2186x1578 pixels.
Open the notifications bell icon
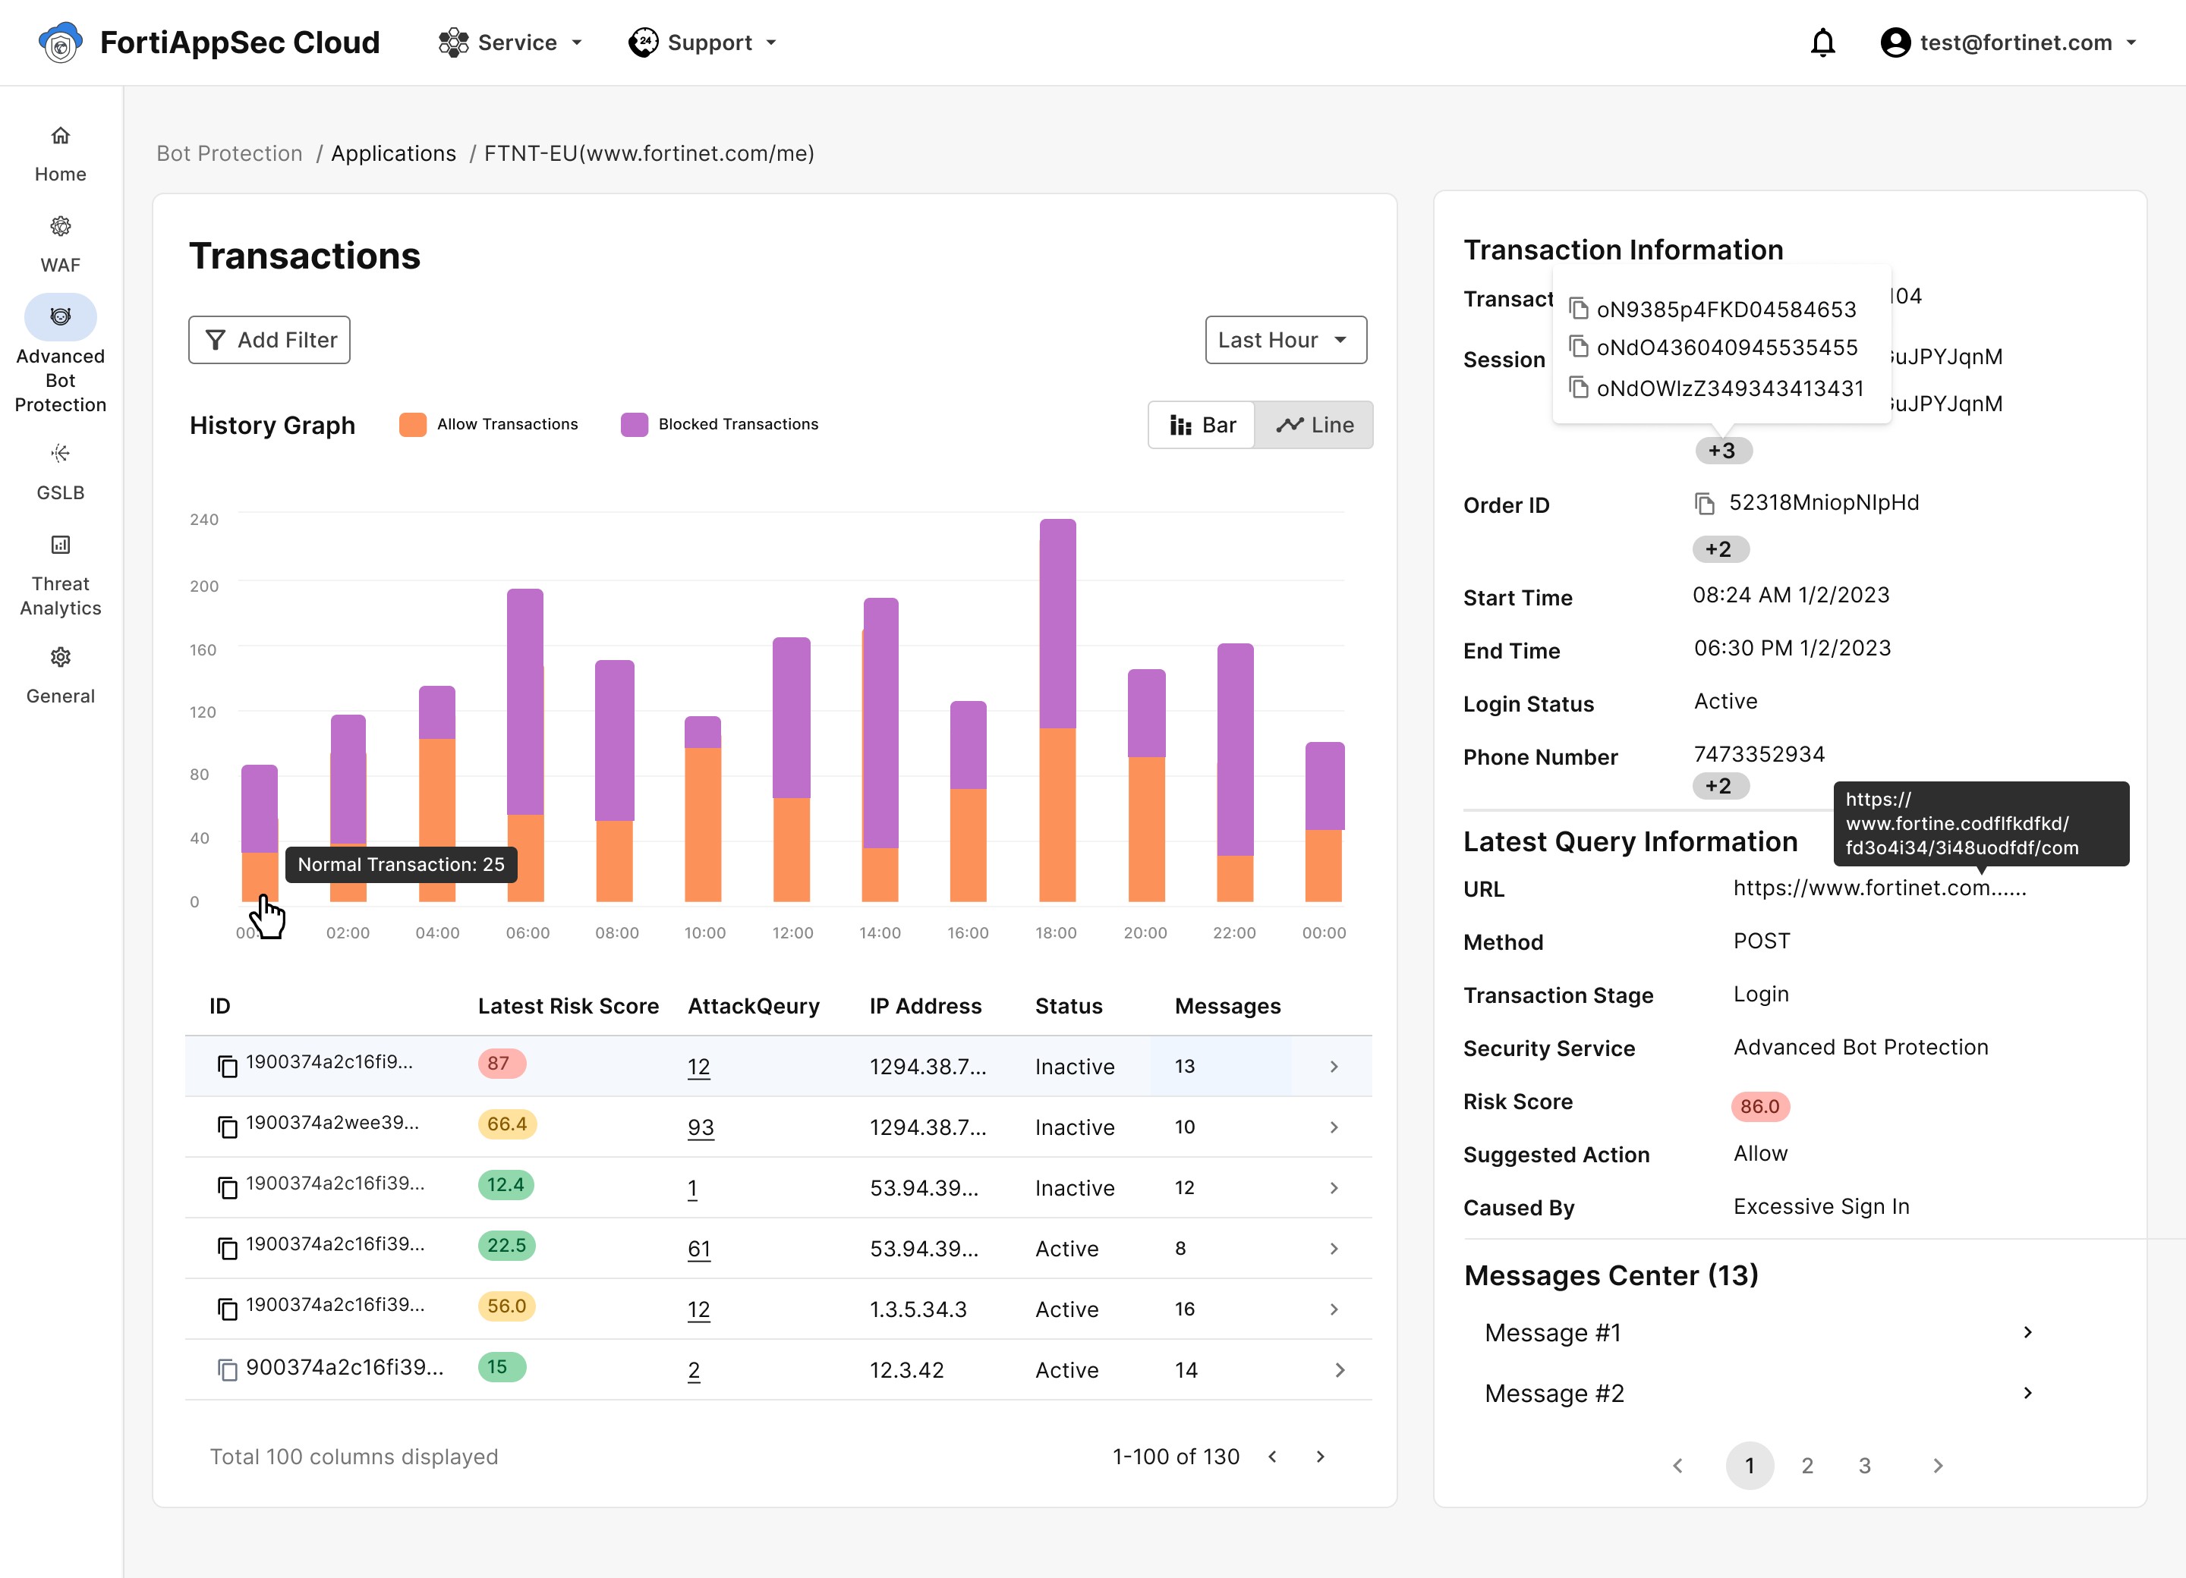[x=1822, y=42]
